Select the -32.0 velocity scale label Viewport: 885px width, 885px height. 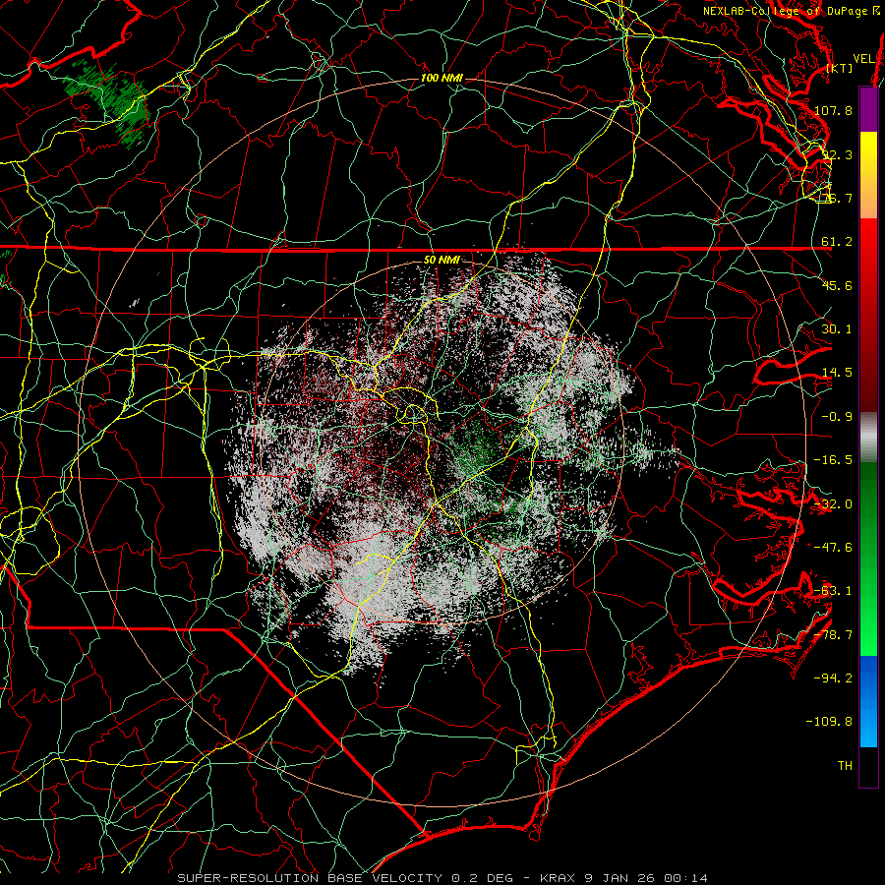[x=833, y=504]
